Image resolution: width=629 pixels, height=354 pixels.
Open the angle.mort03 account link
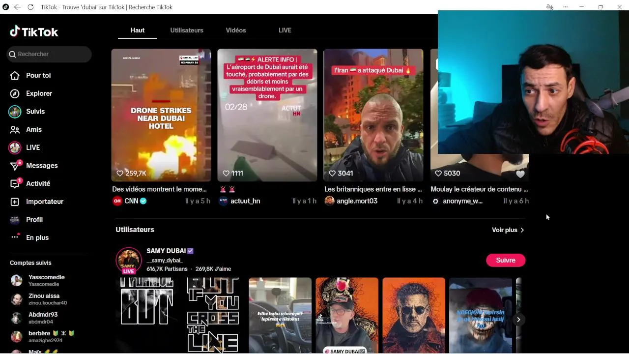click(x=357, y=201)
